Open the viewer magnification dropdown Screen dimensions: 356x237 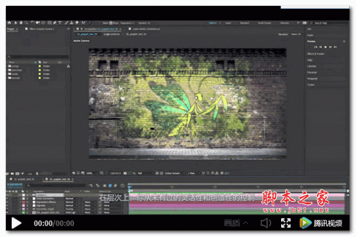coord(92,173)
